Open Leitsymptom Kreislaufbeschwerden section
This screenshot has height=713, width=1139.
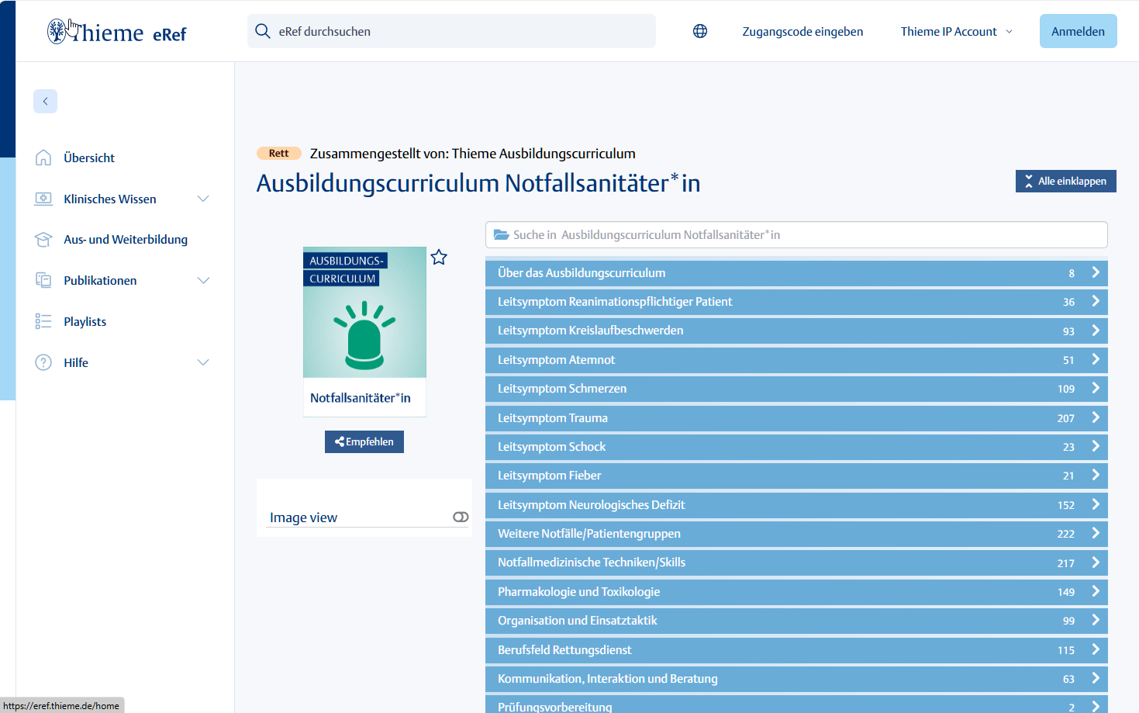point(796,331)
